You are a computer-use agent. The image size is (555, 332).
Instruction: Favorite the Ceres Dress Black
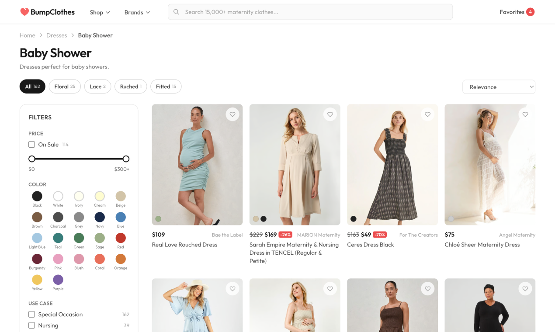point(427,114)
